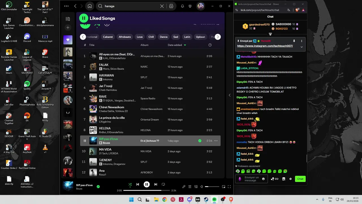Select the FALAK song title
This screenshot has width=362, height=204.
[x=104, y=65]
